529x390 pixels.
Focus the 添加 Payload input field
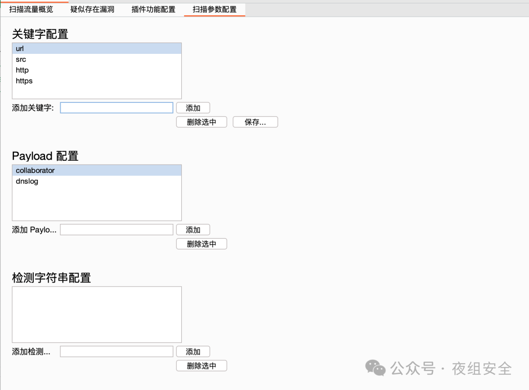click(x=117, y=229)
